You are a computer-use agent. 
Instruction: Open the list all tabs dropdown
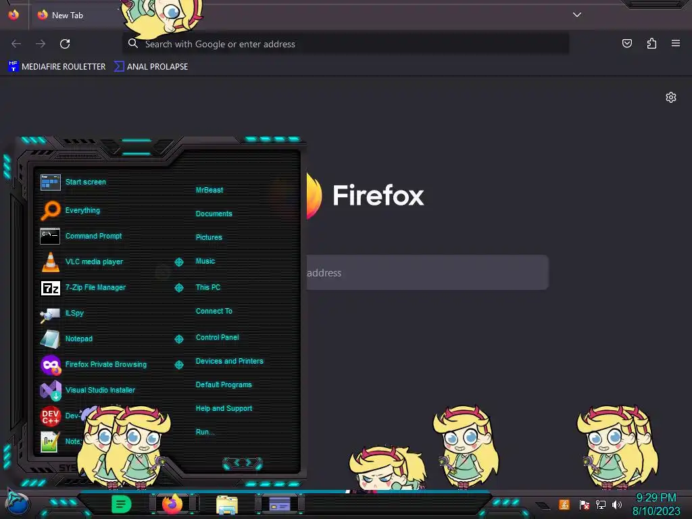point(577,15)
